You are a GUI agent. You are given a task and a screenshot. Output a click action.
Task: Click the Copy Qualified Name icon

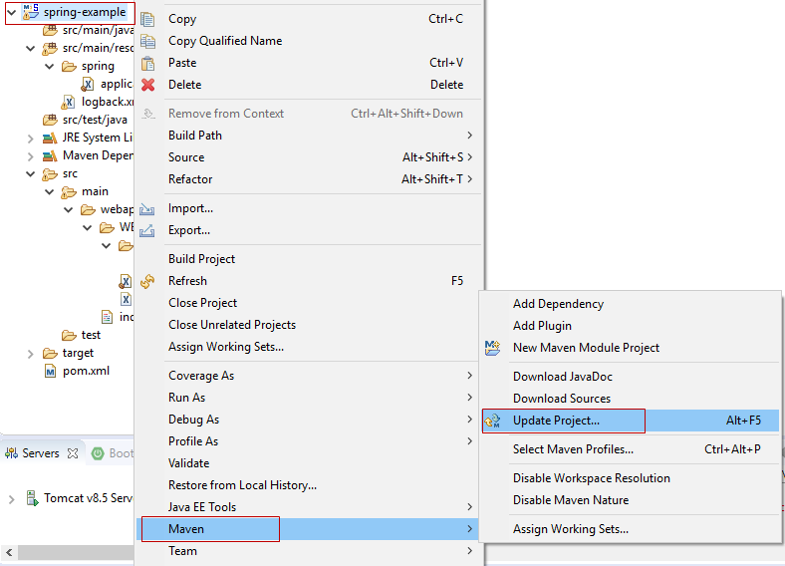point(147,41)
